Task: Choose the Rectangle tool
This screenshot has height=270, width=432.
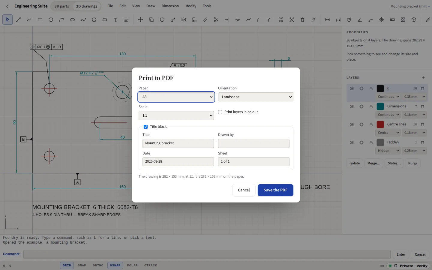Action: pyautogui.click(x=40, y=20)
